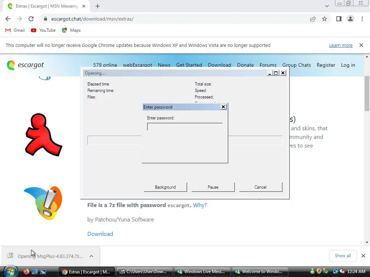This screenshot has width=370, height=277.
Task: Click the network tray icon
Action: coord(335,271)
